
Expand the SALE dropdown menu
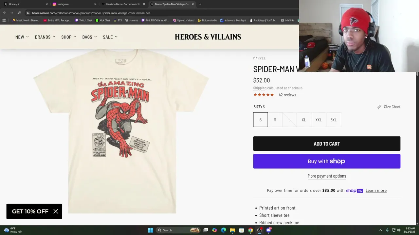click(x=110, y=37)
